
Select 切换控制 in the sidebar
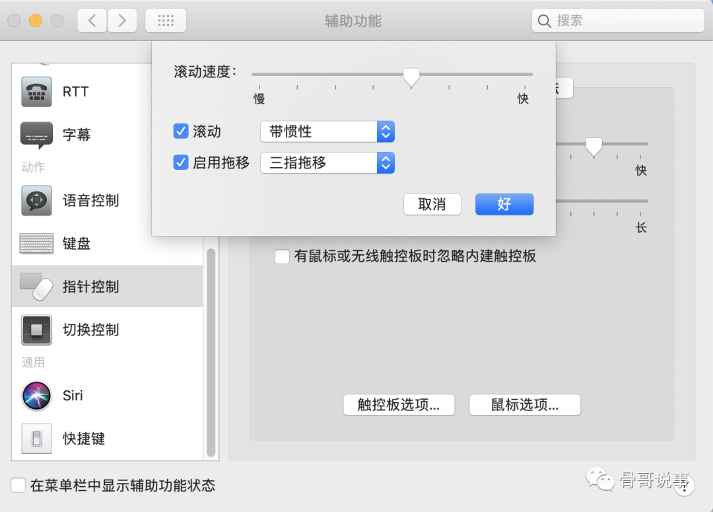tap(108, 330)
